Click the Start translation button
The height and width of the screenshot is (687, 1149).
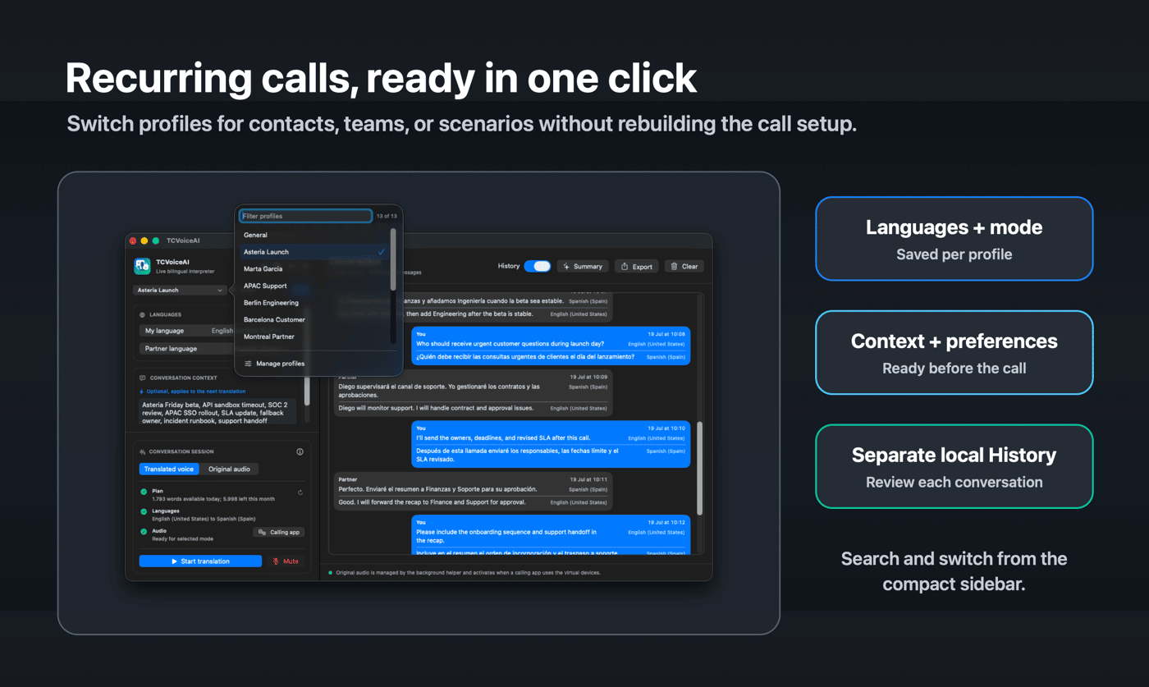tap(201, 561)
